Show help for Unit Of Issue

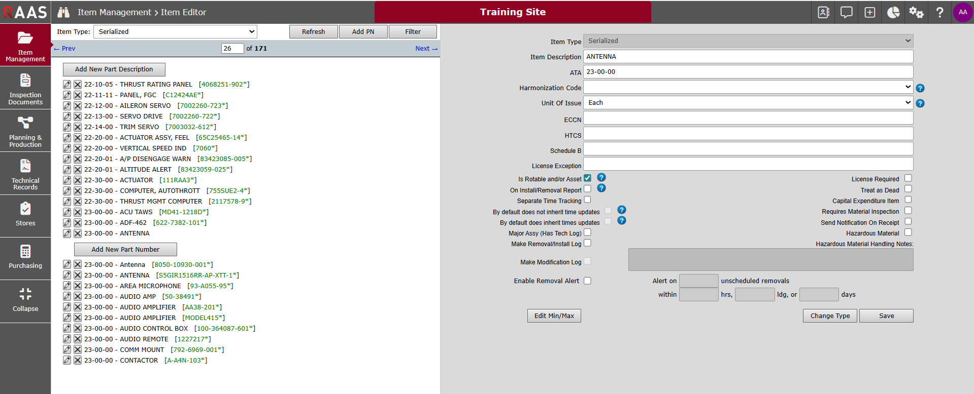pyautogui.click(x=920, y=103)
